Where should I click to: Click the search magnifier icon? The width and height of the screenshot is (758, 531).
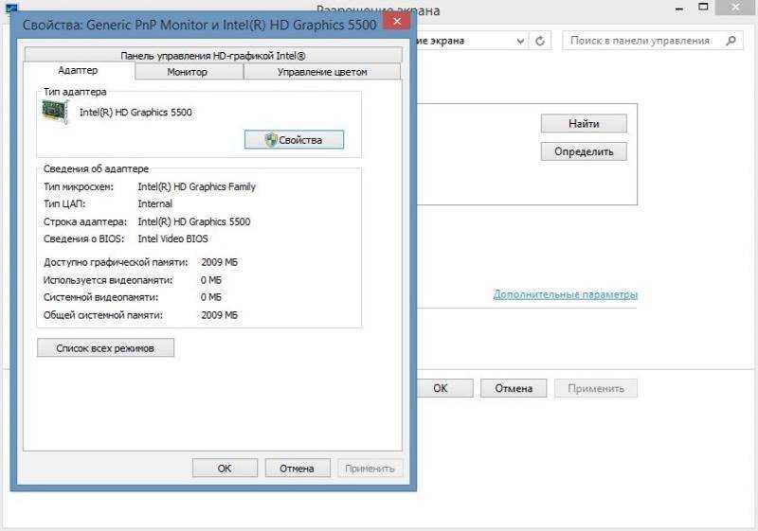pyautogui.click(x=731, y=41)
